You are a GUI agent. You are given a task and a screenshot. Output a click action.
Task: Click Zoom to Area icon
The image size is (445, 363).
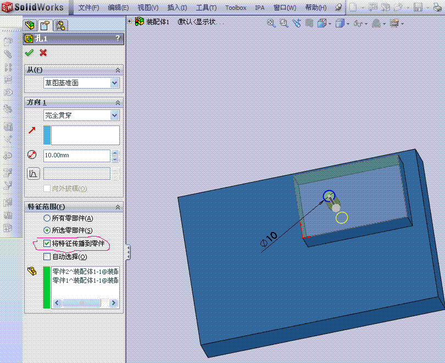tap(284, 23)
